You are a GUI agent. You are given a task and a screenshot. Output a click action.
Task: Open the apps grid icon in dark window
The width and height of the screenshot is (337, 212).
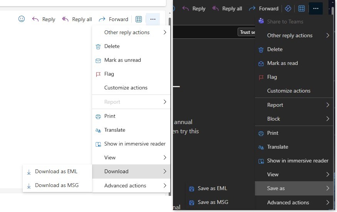pos(302,8)
